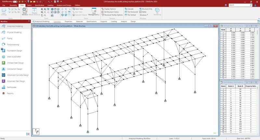This screenshot has width=260, height=140.
Task: Open the Label Settings button
Action: pyautogui.click(x=4, y=12)
